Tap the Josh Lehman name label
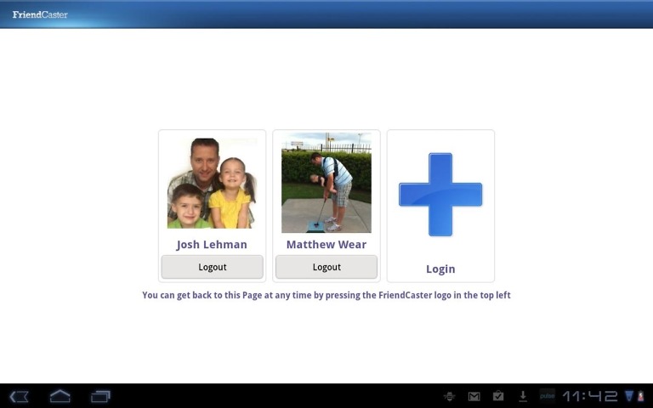The width and height of the screenshot is (653, 408). [x=212, y=245]
